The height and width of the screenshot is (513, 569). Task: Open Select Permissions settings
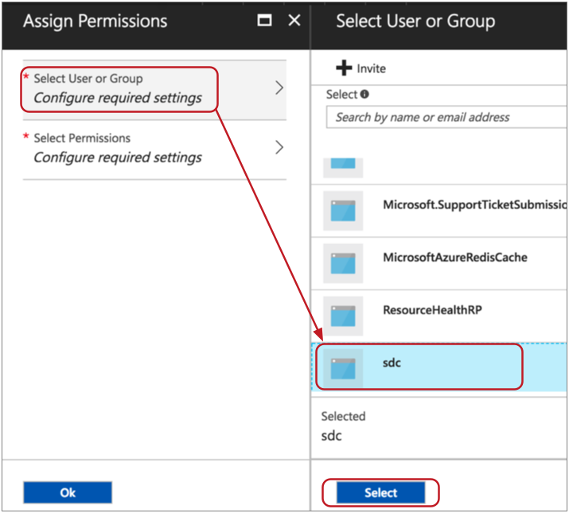119,148
